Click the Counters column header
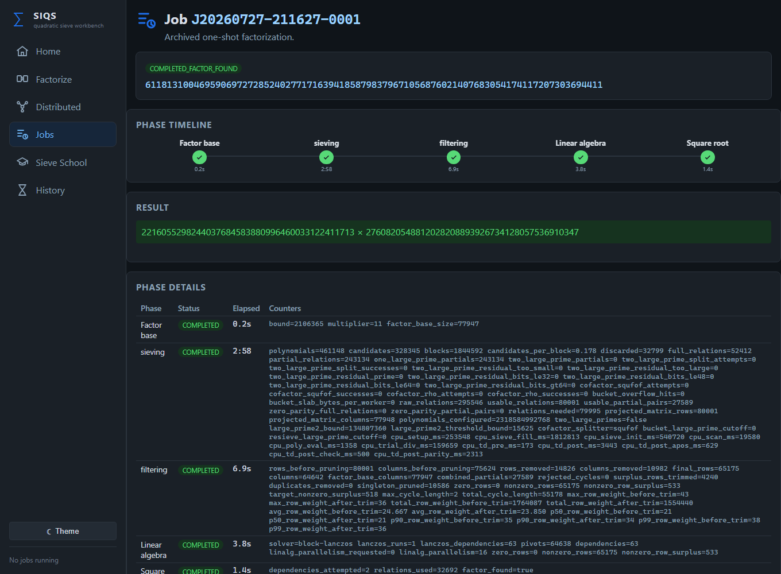Screen dimensions: 781x574 pos(285,309)
